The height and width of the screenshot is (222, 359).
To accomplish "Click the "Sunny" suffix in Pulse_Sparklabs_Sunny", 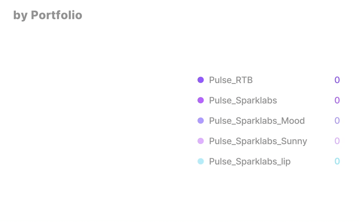I will [x=294, y=141].
